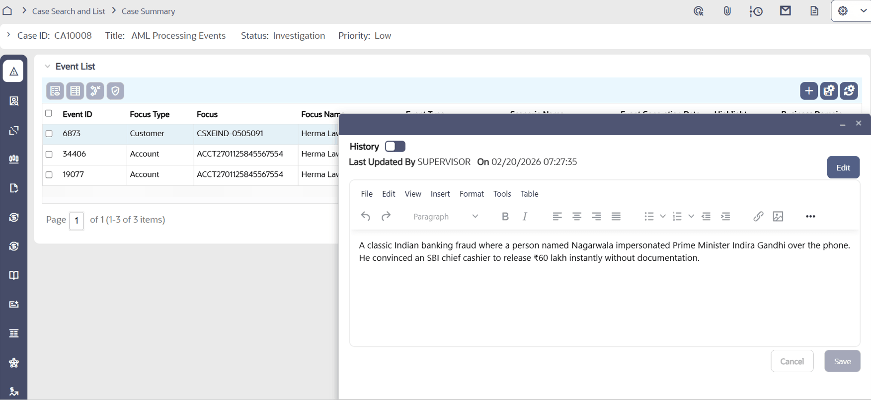The image size is (871, 400).
Task: Show more editor toolbar options
Action: click(x=810, y=216)
